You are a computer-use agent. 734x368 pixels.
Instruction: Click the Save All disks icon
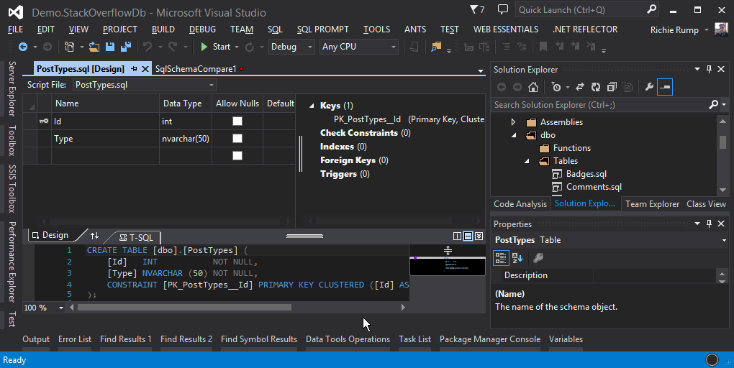126,47
